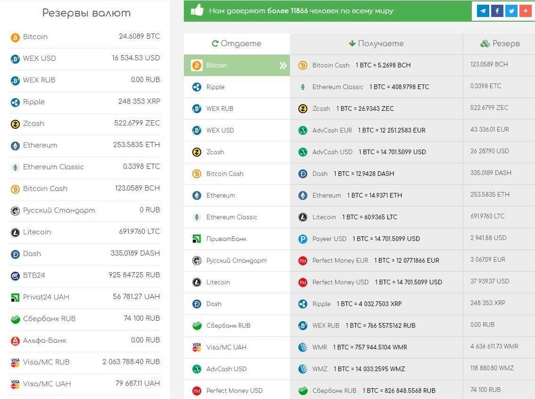The image size is (535, 399).
Task: Click the thumbs-up icon in green banner
Action: click(197, 10)
